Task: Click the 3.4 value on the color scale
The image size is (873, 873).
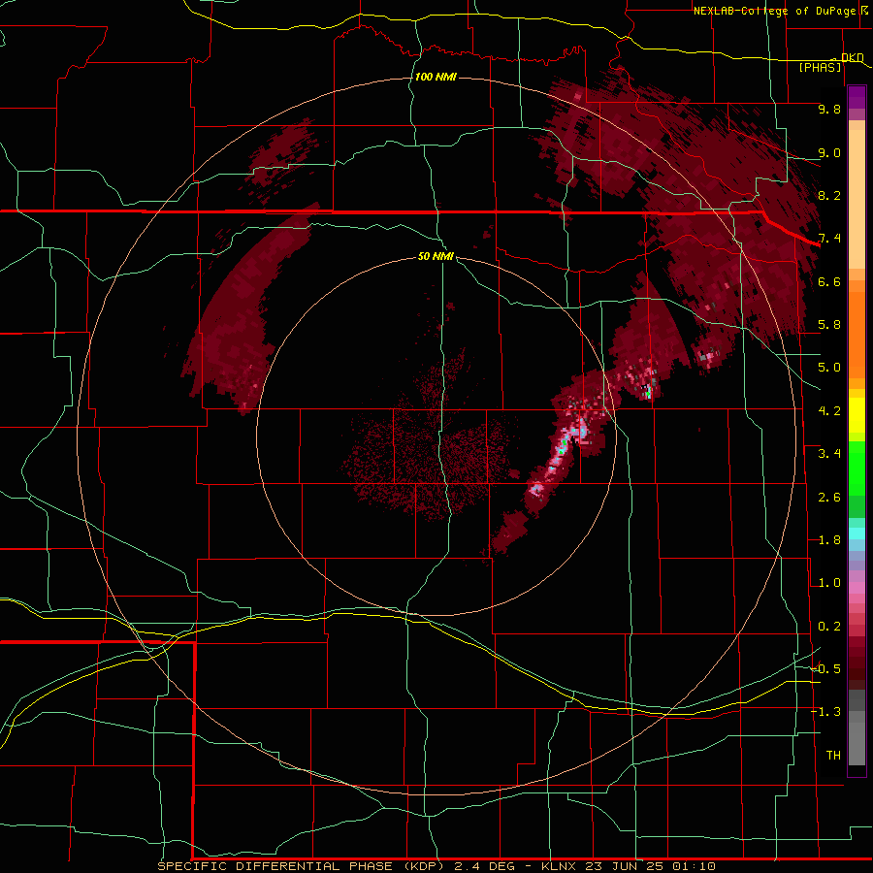Action: [x=829, y=454]
